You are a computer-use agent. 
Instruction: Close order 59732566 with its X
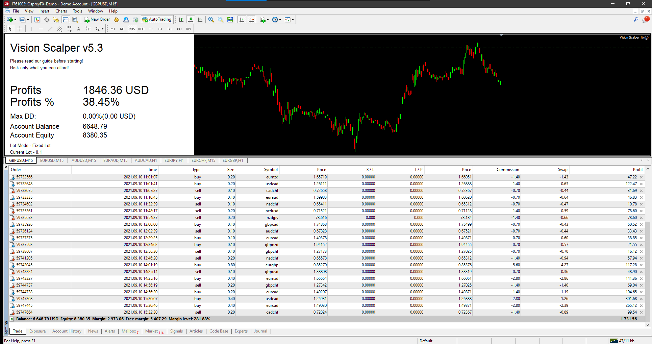(641, 177)
